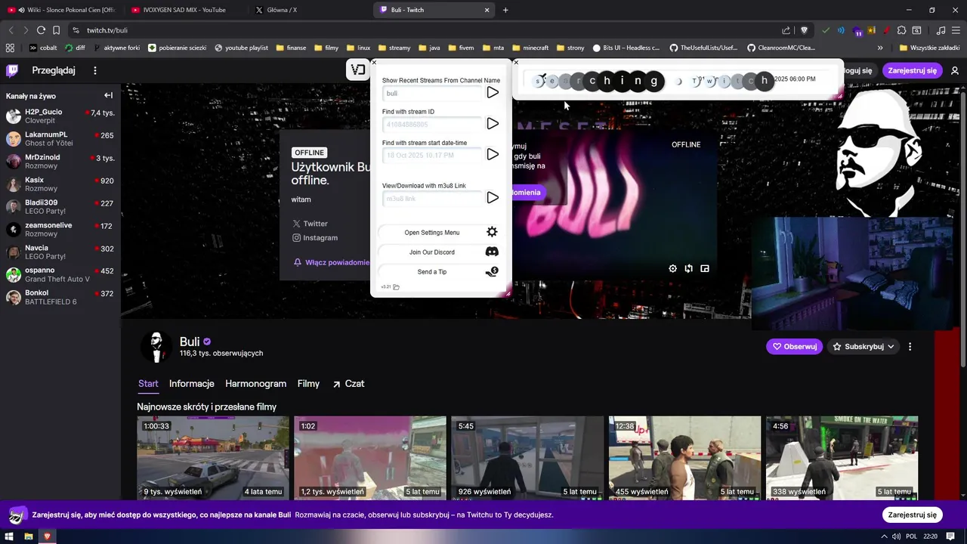Click Zarejestruj się in bottom banner
Screen dimensions: 967x544
(x=912, y=515)
